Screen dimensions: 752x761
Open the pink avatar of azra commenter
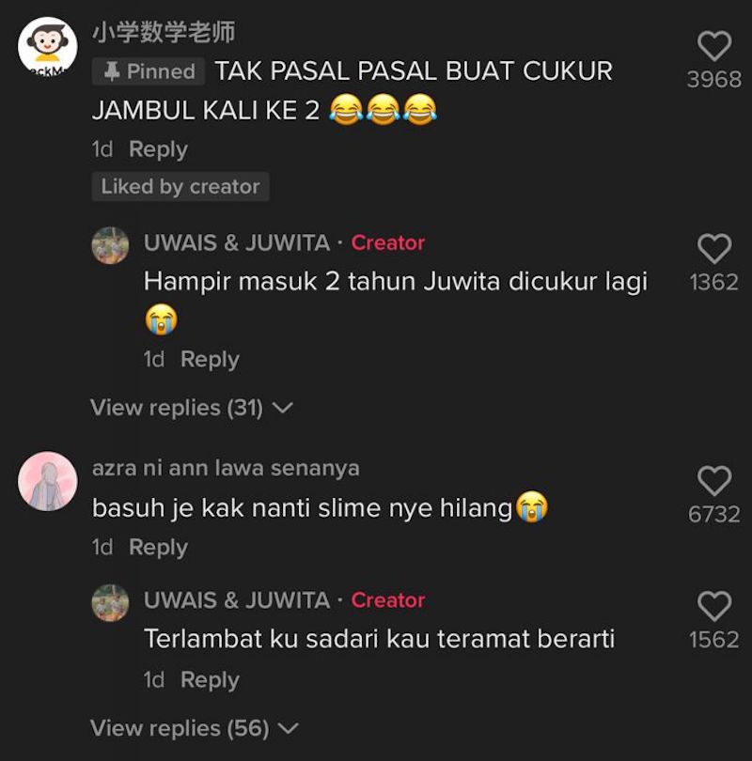pos(48,481)
